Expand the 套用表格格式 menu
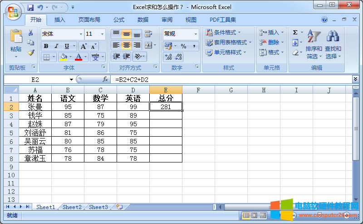 coord(229,43)
